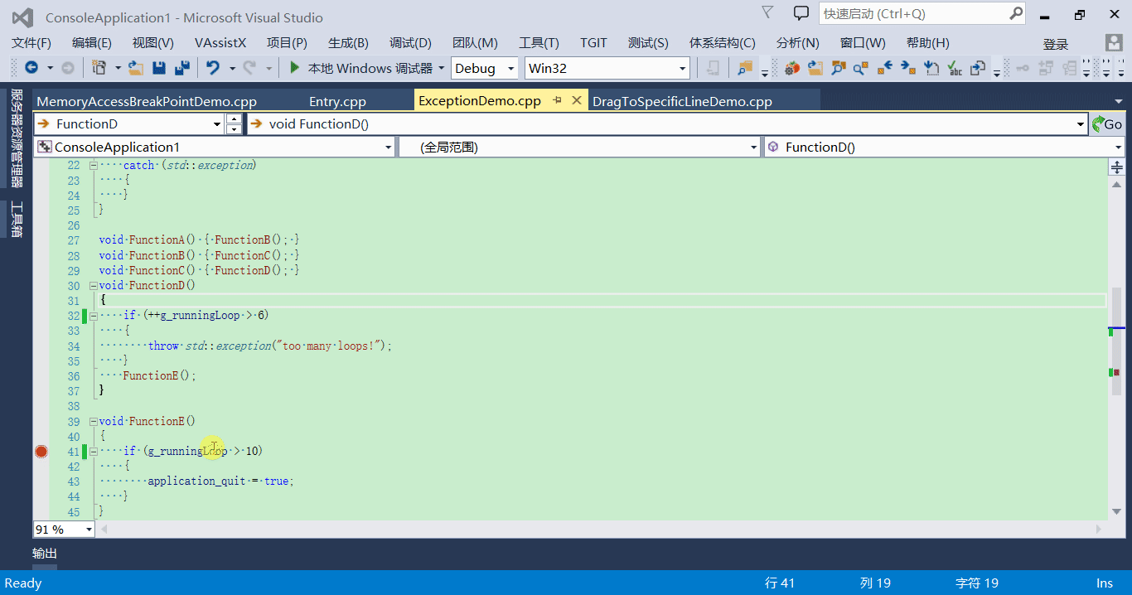
Task: Click the Visual Studio logo icon
Action: point(22,17)
